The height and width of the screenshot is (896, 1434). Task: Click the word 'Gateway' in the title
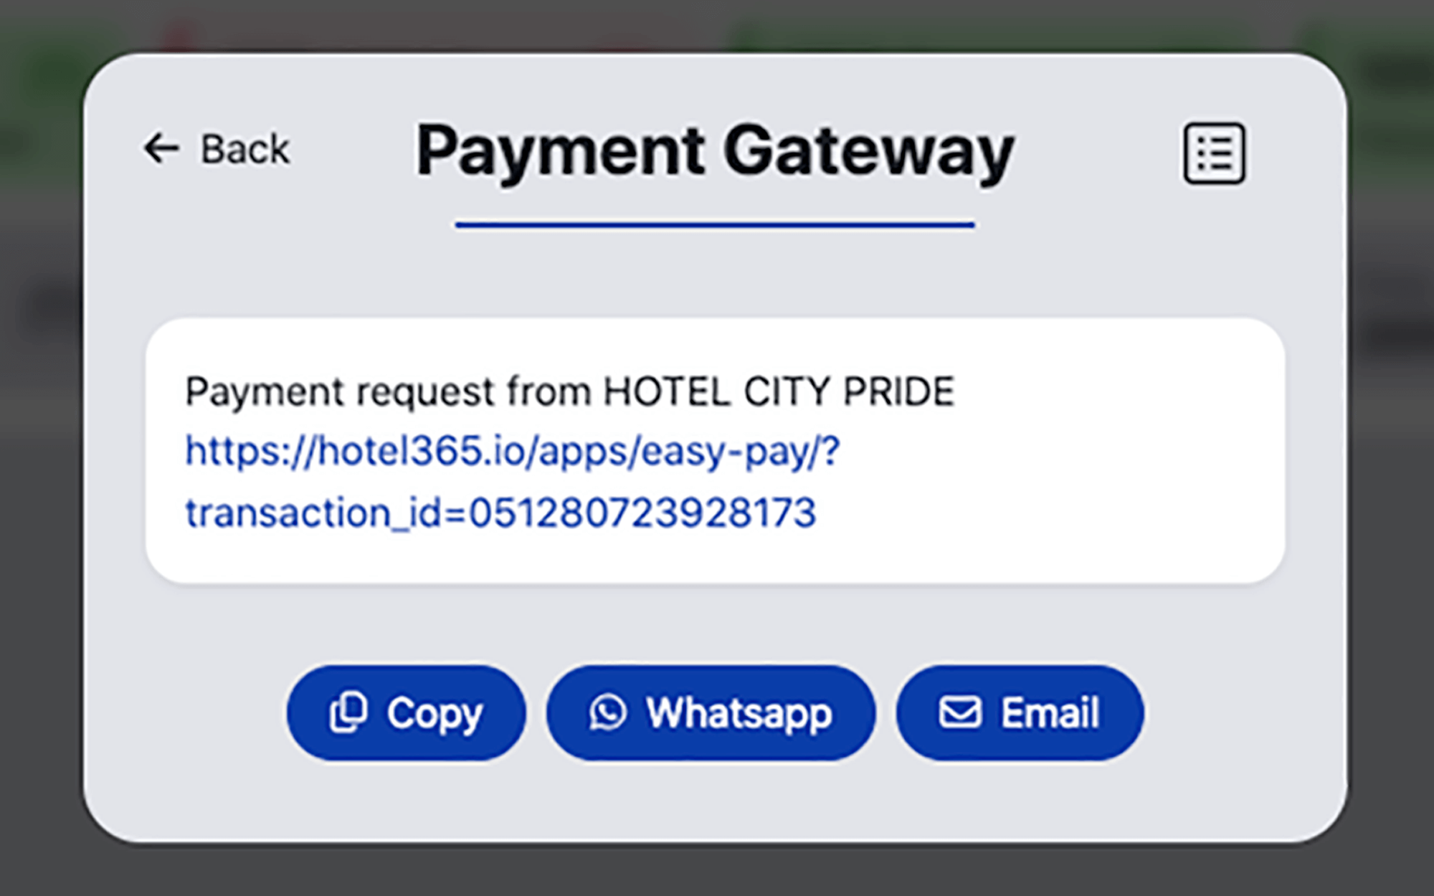pyautogui.click(x=868, y=151)
